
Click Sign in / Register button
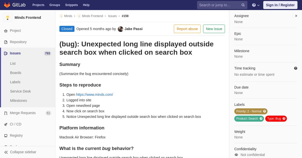(280, 5)
